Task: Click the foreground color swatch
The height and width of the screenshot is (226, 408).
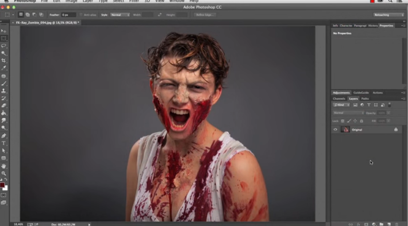Action: point(3,185)
